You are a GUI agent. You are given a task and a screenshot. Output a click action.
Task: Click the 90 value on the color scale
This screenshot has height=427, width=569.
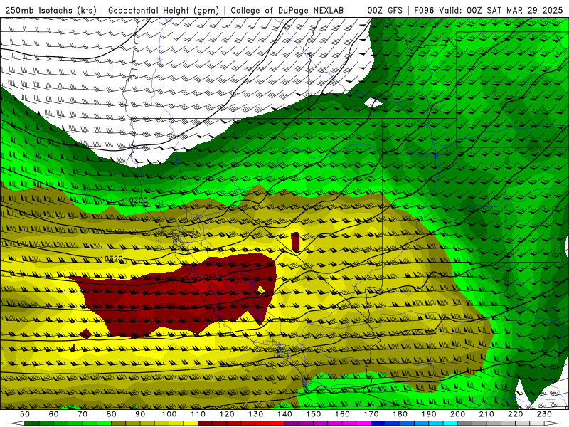(x=140, y=414)
